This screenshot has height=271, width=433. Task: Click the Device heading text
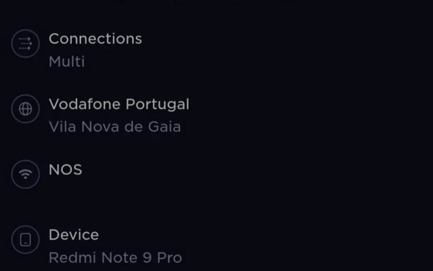[x=74, y=235]
